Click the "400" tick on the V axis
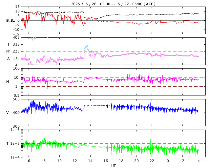210x168 pixels. click(16, 113)
